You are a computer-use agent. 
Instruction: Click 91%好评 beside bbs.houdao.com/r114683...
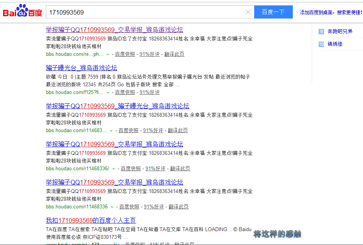(x=153, y=131)
